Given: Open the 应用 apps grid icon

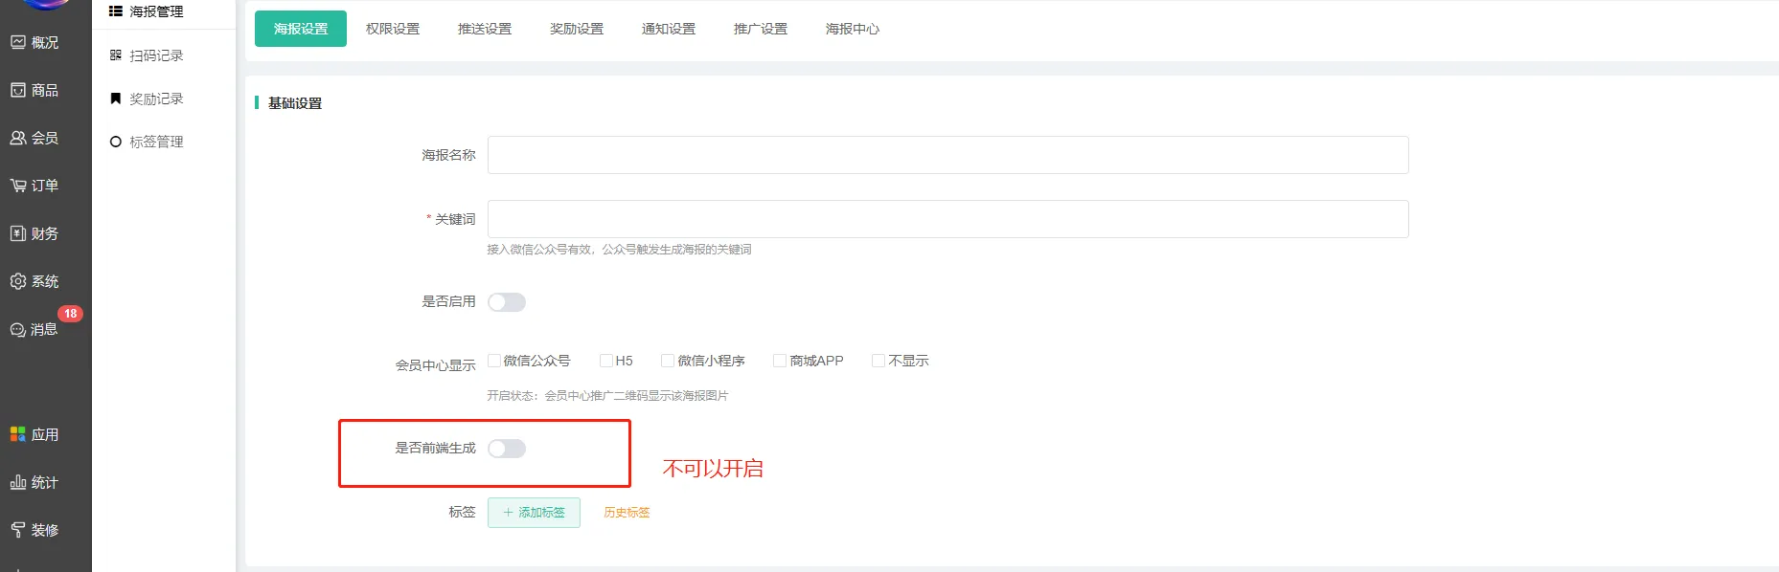Looking at the screenshot, I should [x=18, y=434].
